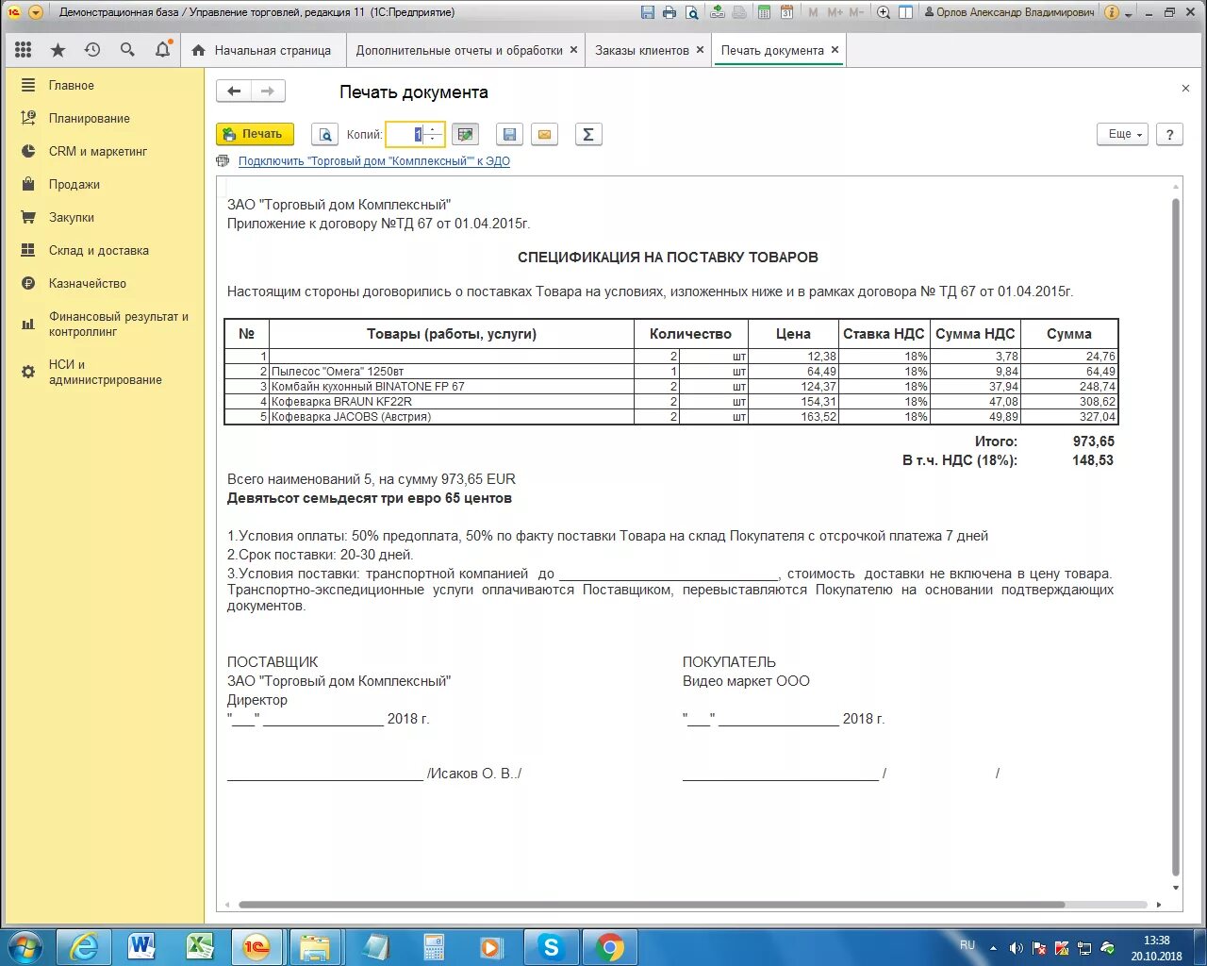Open НСИ и администрирование section
Image resolution: width=1207 pixels, height=966 pixels.
(x=104, y=372)
